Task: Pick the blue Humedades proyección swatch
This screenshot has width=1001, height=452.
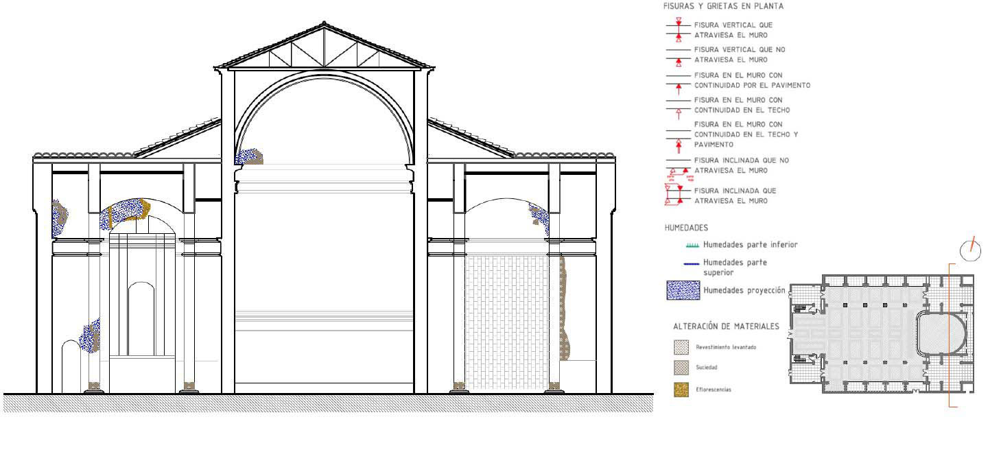Action: click(683, 291)
